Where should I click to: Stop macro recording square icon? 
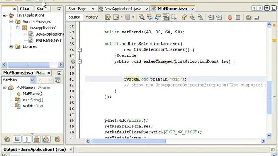coord(238,17)
